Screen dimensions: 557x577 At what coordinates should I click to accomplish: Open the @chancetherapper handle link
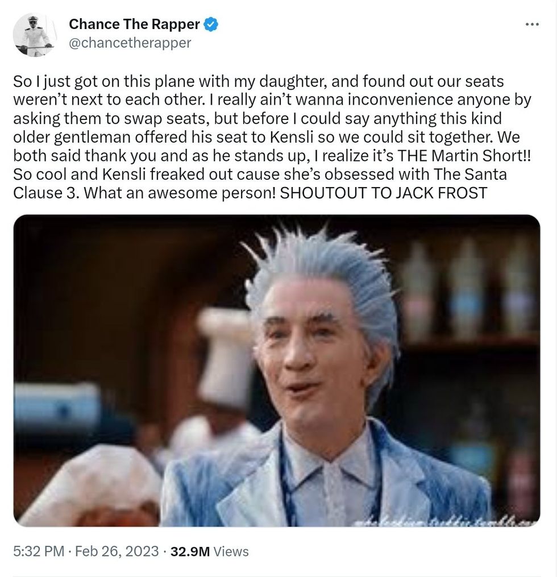pyautogui.click(x=130, y=43)
